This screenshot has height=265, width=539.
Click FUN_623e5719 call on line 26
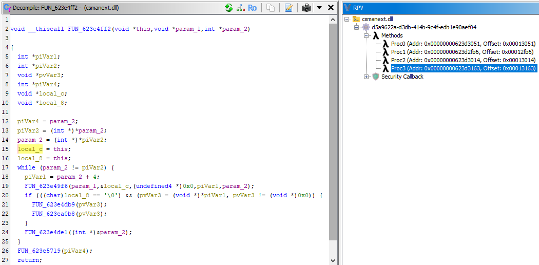pyautogui.click(x=39, y=251)
